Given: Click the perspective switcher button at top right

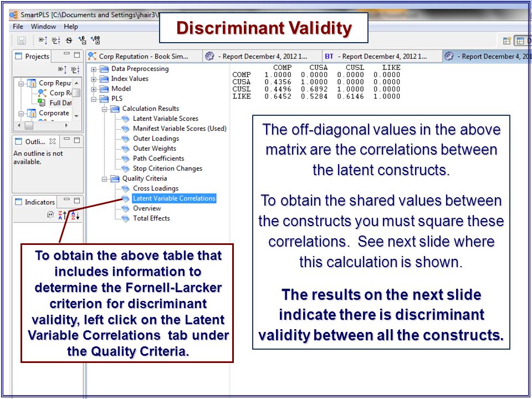Looking at the screenshot, I should pyautogui.click(x=523, y=40).
